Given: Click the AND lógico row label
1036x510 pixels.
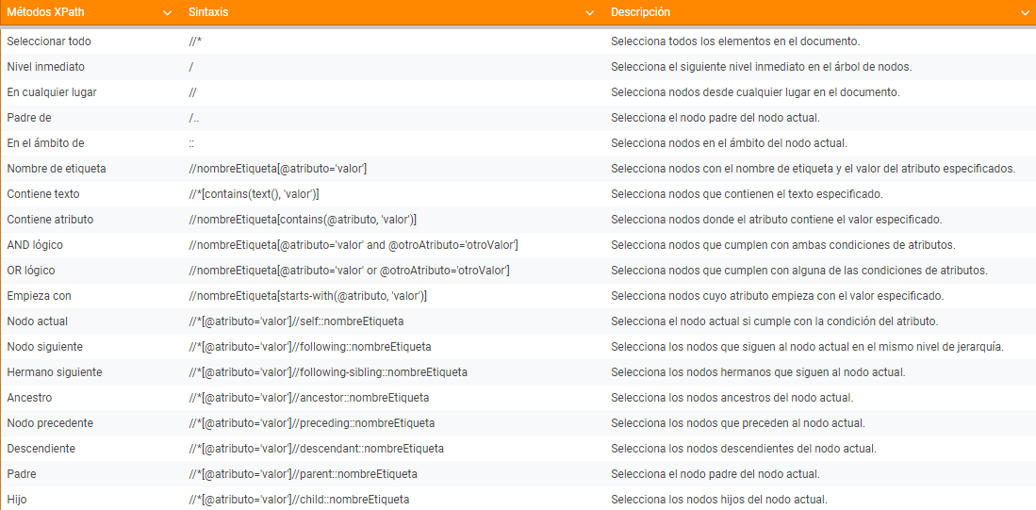Looking at the screenshot, I should pyautogui.click(x=35, y=245).
